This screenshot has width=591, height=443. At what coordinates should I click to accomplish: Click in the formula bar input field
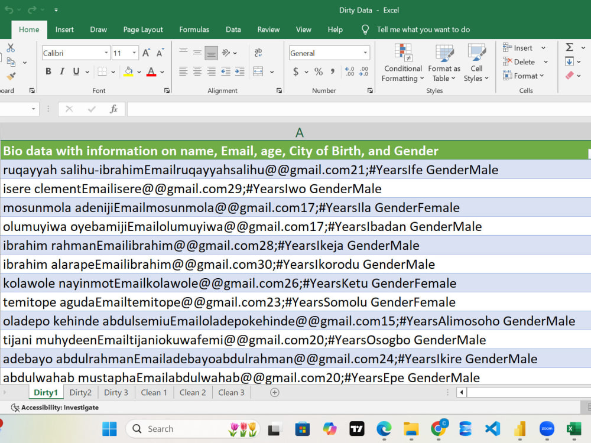point(359,109)
